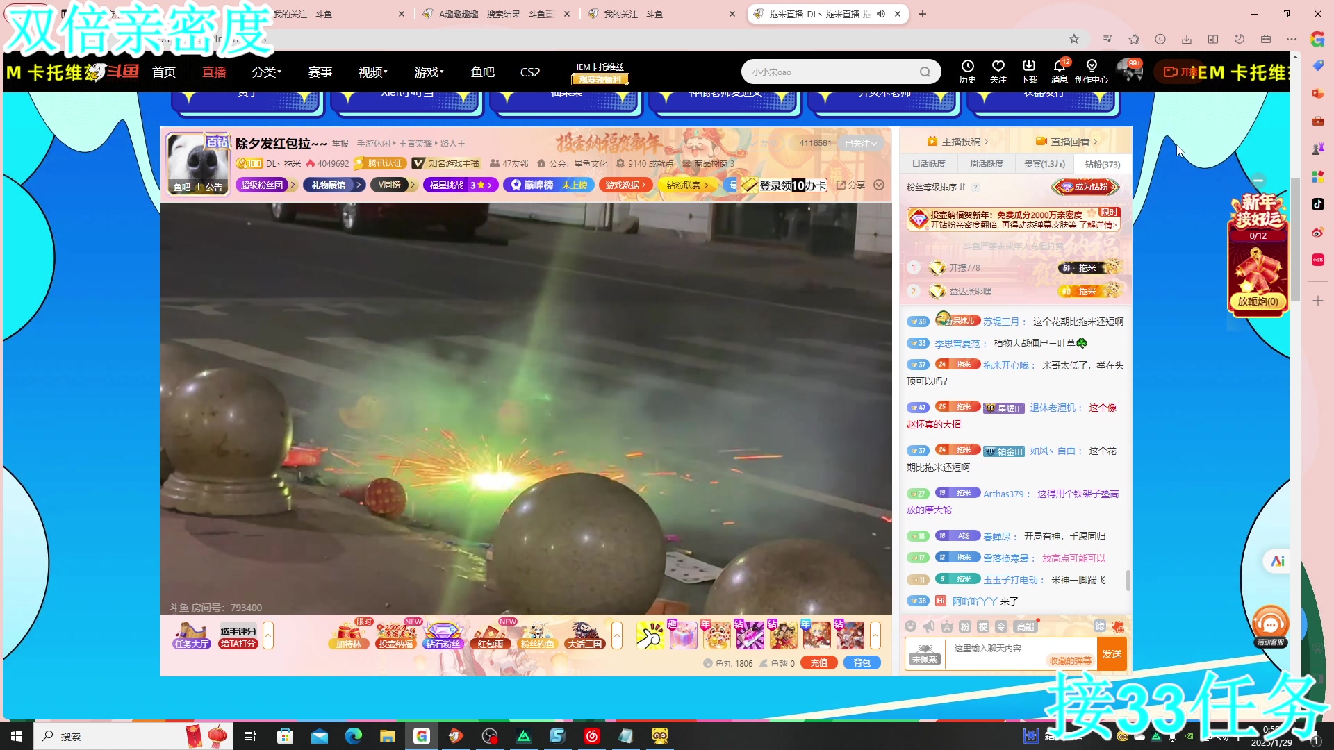Screen dimensions: 1334x750
Task: Click the Ai assistant floating icon
Action: click(x=1277, y=561)
